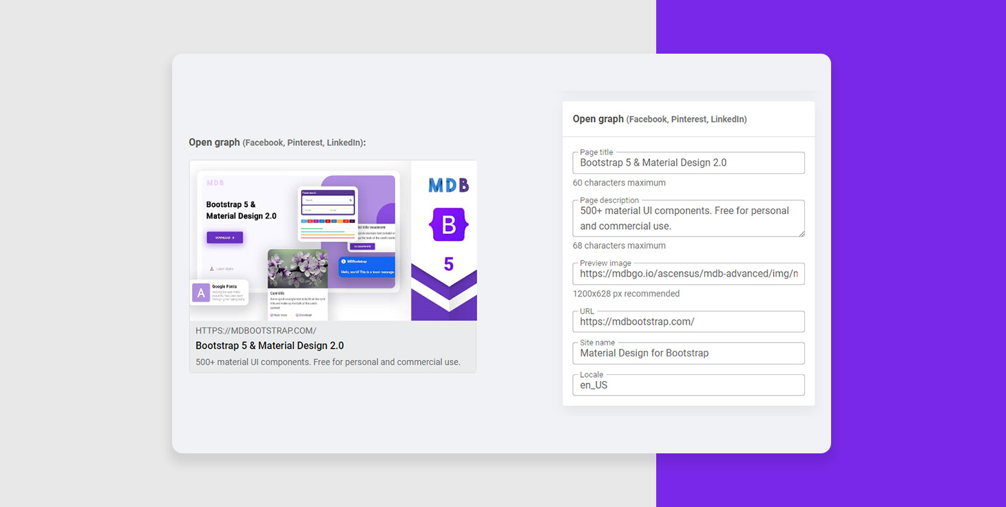Image resolution: width=1006 pixels, height=507 pixels.
Task: Select the URL input field
Action: pyautogui.click(x=688, y=322)
